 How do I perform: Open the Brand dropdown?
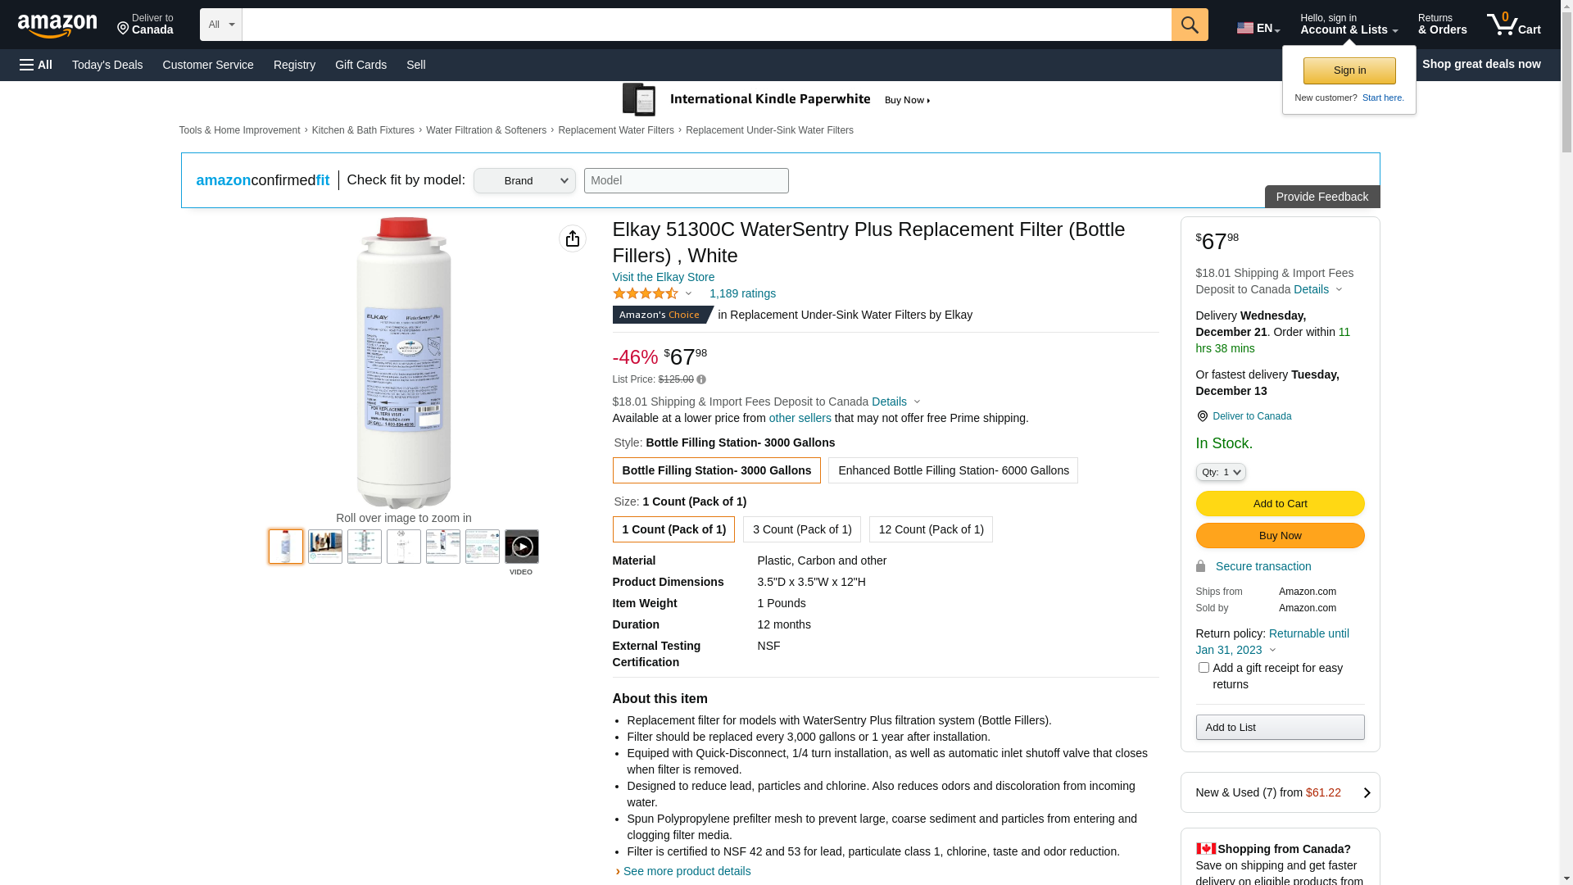[524, 181]
